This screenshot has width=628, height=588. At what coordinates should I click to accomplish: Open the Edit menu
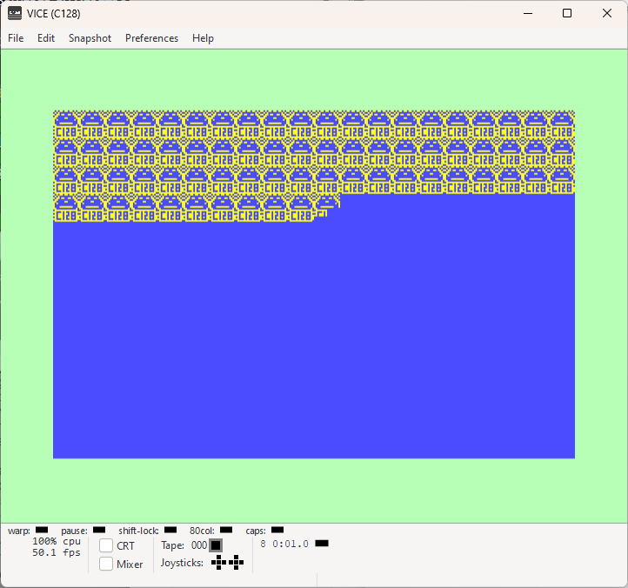pyautogui.click(x=46, y=38)
